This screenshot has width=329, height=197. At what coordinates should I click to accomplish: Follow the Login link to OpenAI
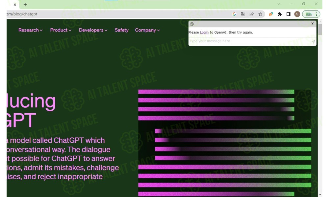tap(204, 33)
